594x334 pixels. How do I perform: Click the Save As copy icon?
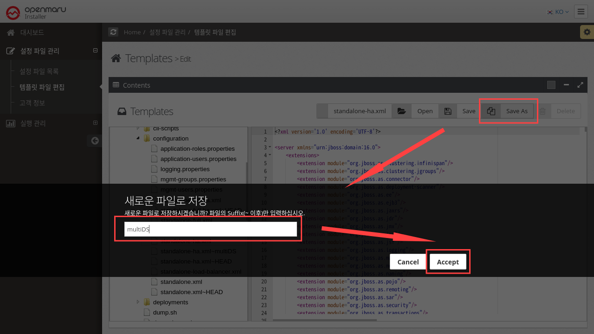click(491, 111)
